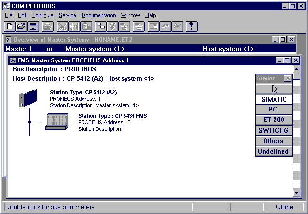Open the Edit menu
Screen dimensions: 308x214
pos(22,15)
